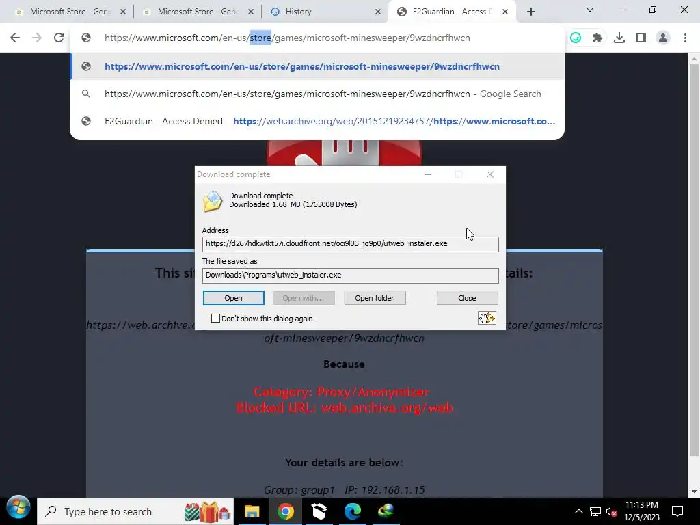700x525 pixels.
Task: Click the muted volume tray icon
Action: click(x=611, y=511)
